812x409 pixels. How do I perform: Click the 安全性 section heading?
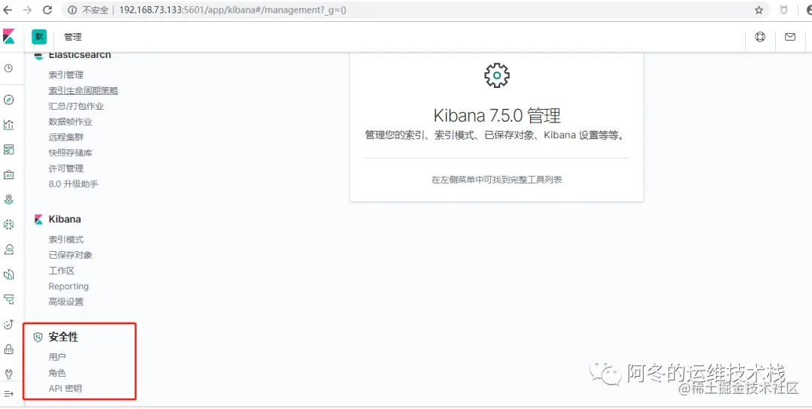[x=63, y=338]
